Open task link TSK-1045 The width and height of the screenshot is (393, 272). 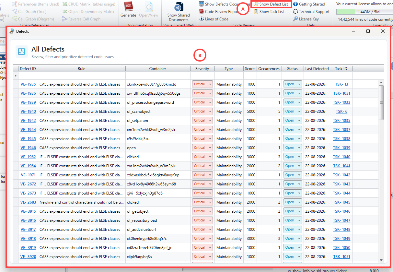pyautogui.click(x=341, y=202)
